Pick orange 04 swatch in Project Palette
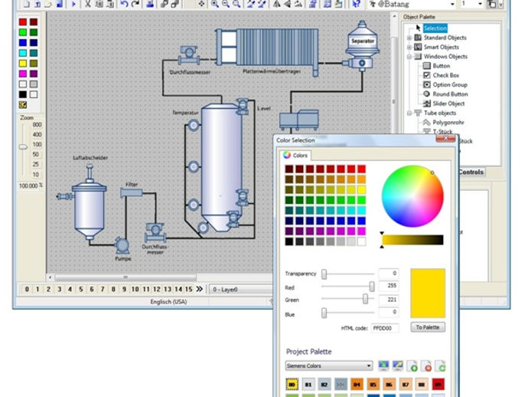The height and width of the screenshot is (397, 528). (x=357, y=384)
